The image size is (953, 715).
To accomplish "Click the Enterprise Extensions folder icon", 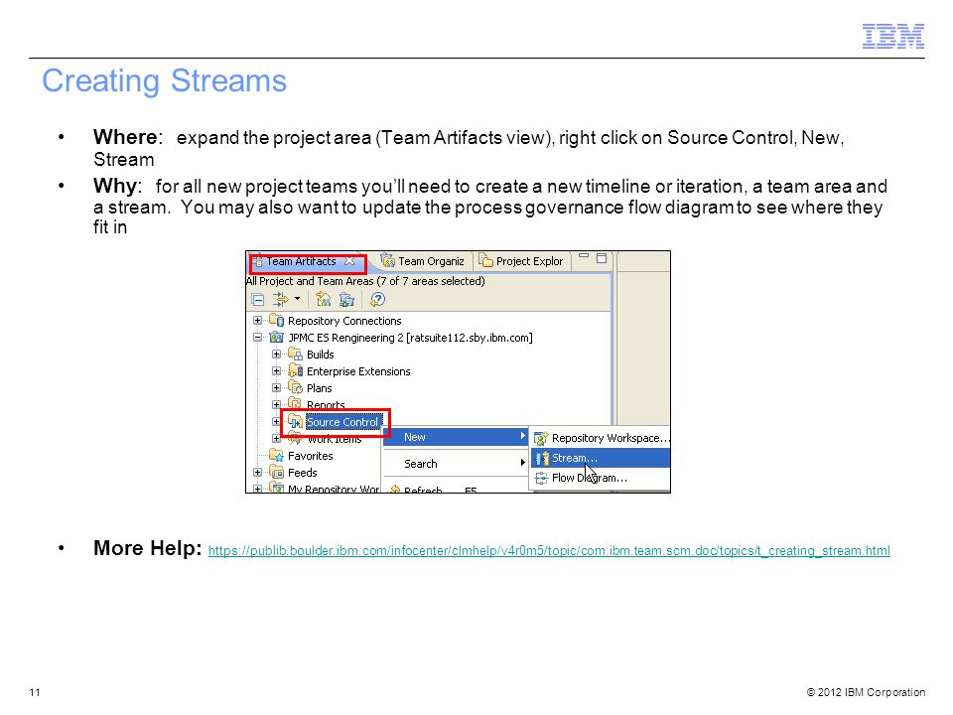I will point(295,370).
